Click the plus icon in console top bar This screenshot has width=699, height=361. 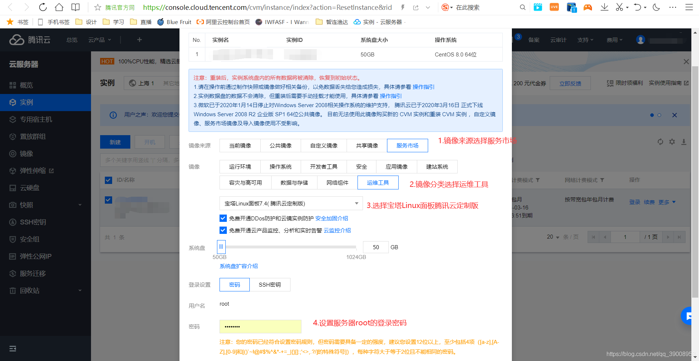click(139, 40)
